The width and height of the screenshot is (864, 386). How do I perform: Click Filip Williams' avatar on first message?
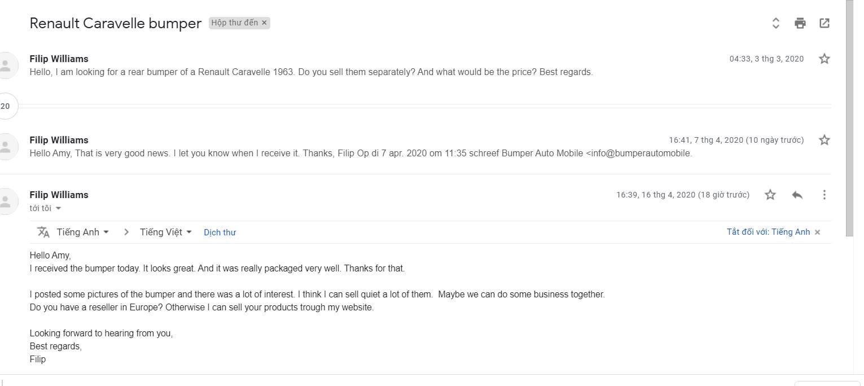pos(6,65)
